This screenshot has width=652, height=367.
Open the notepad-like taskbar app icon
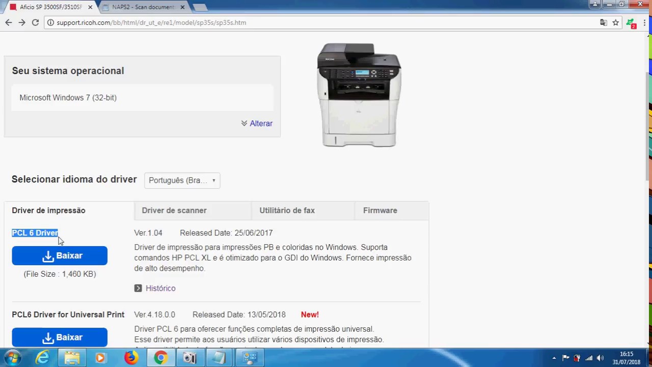[219, 358]
